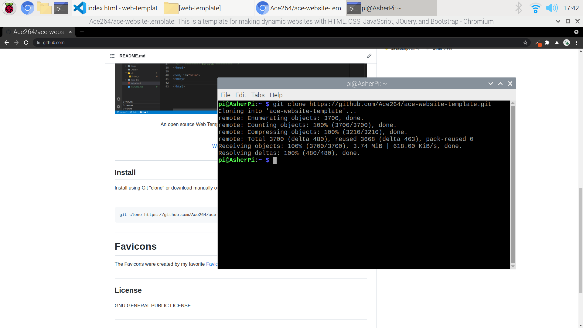Open the terminal Edit menu
The width and height of the screenshot is (583, 328).
click(x=240, y=95)
